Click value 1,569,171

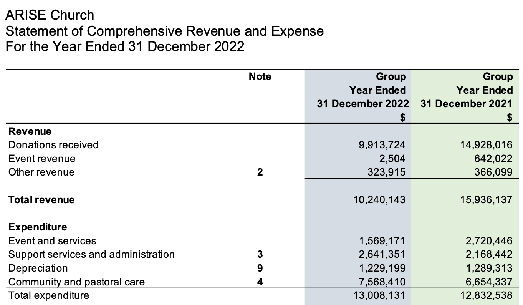click(382, 241)
